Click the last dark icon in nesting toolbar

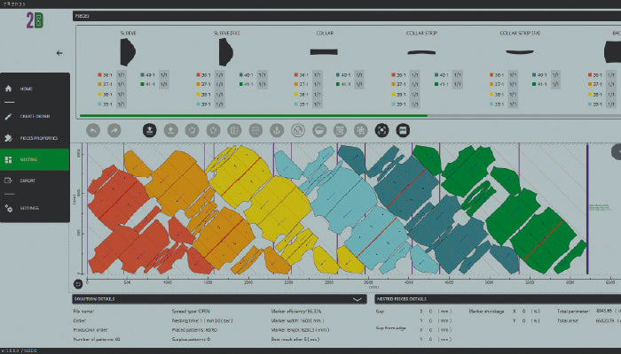click(x=403, y=130)
